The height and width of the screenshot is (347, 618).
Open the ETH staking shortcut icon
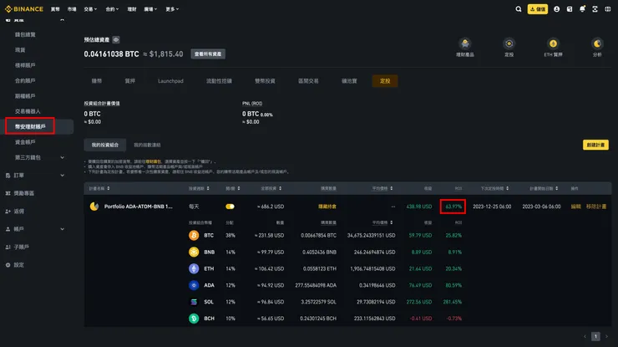[x=553, y=43]
